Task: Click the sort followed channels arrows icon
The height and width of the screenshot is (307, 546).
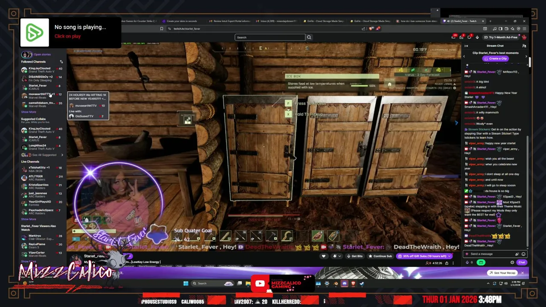Action: [61, 62]
